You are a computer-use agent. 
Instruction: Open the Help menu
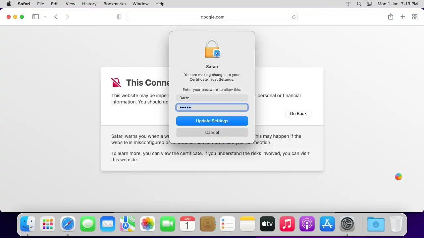point(160,4)
